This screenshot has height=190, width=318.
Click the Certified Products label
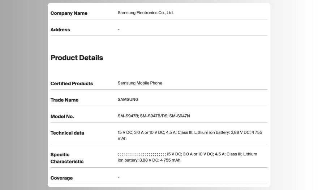[x=72, y=83]
